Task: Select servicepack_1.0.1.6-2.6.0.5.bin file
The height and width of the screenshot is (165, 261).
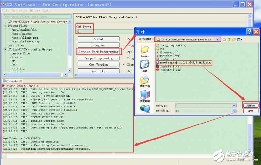Action: [184, 63]
